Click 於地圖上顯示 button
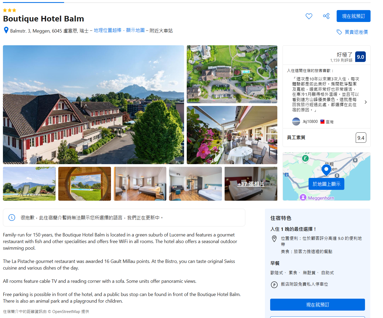383x318 pixels. coord(326,184)
